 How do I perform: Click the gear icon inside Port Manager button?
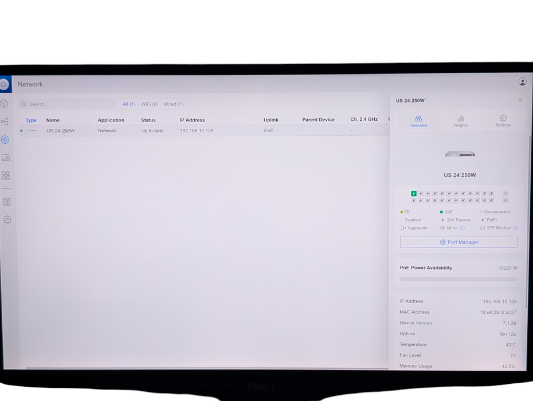[x=442, y=242]
